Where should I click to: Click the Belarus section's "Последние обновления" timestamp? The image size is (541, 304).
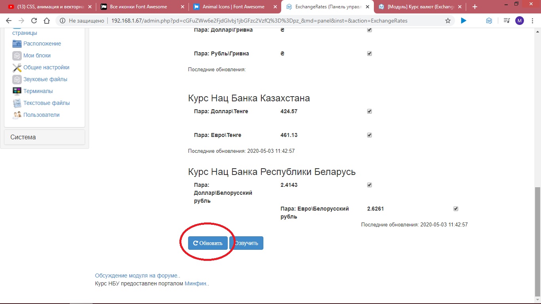tap(414, 224)
